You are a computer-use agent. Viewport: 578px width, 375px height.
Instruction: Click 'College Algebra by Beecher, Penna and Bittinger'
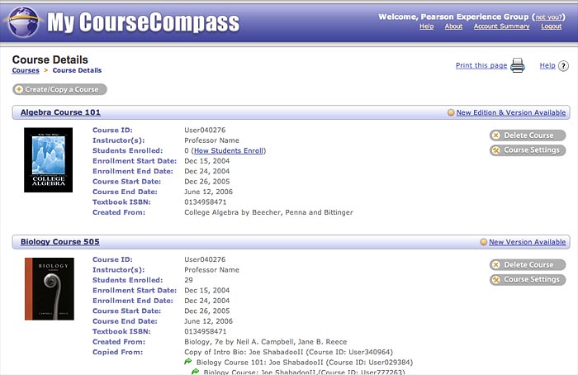(x=268, y=212)
